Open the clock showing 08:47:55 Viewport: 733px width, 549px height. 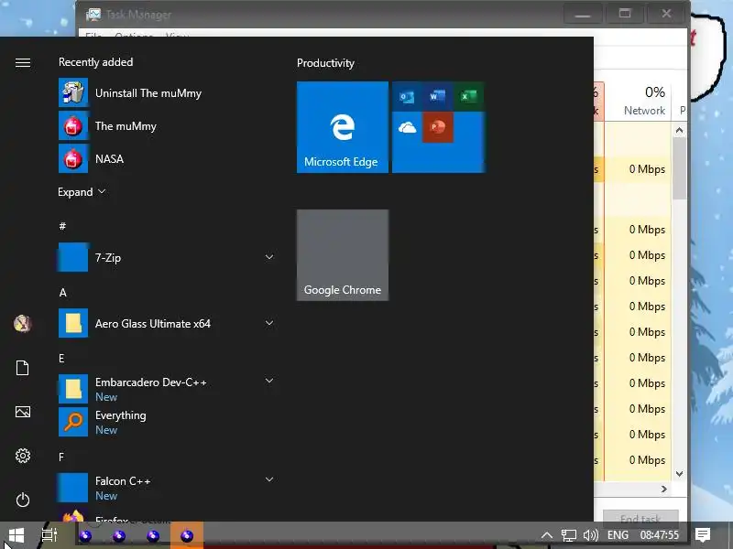click(x=659, y=535)
